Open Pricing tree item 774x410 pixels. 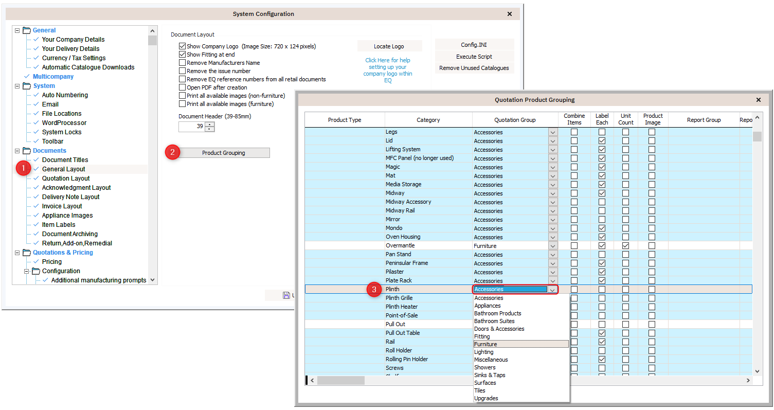52,262
